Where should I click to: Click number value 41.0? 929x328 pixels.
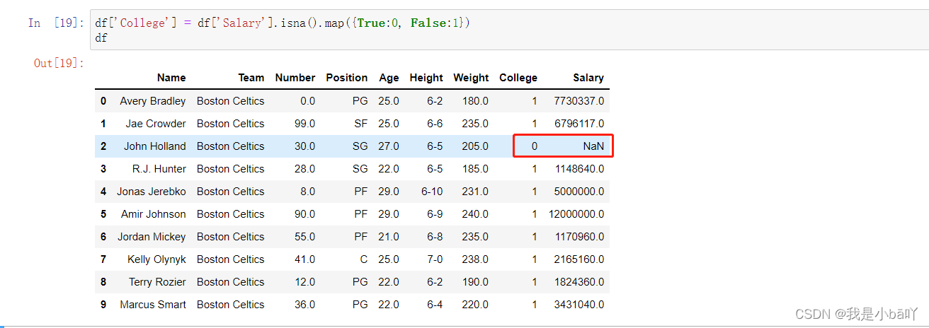click(x=305, y=259)
